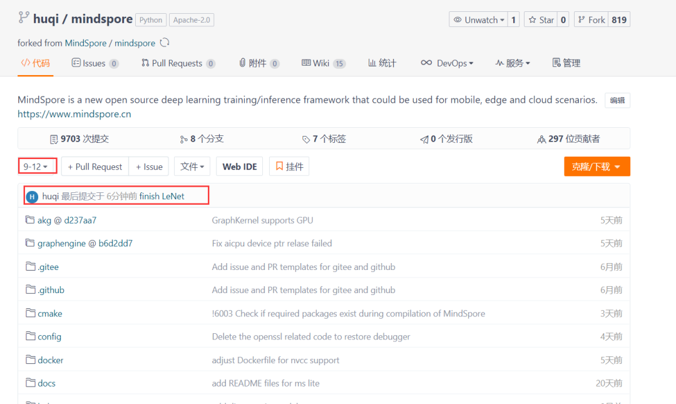Image resolution: width=676 pixels, height=404 pixels.
Task: Click the star icon in Star button
Action: click(533, 20)
